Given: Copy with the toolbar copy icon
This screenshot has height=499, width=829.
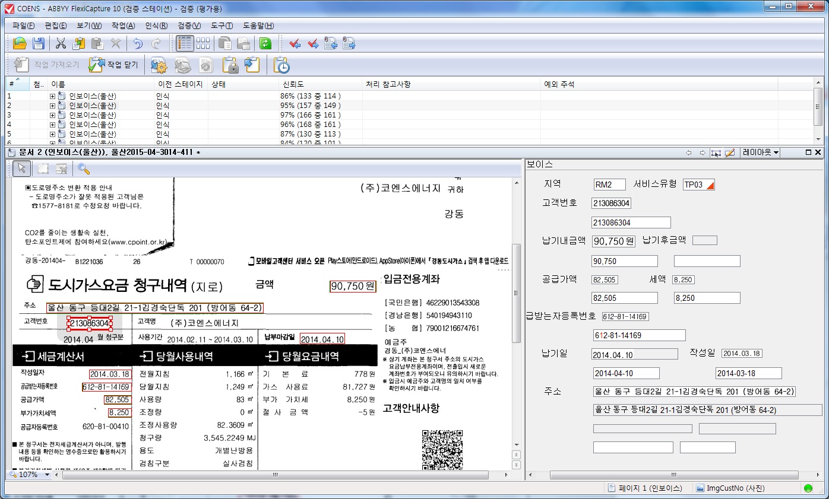Looking at the screenshot, I should [79, 43].
